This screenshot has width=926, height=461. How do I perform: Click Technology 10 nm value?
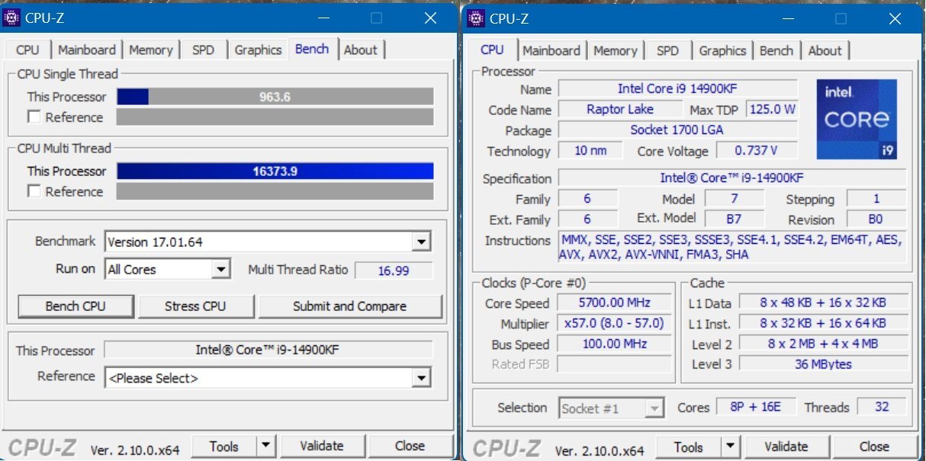[590, 151]
